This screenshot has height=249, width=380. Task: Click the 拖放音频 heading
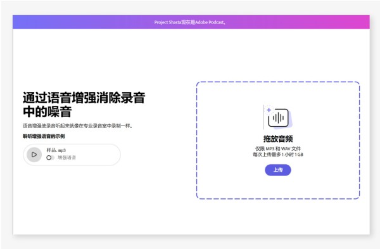[278, 139]
